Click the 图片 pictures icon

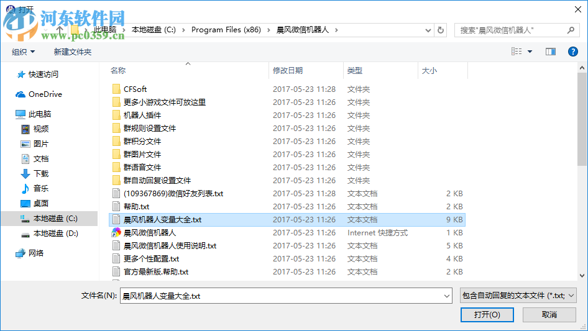pyautogui.click(x=25, y=144)
